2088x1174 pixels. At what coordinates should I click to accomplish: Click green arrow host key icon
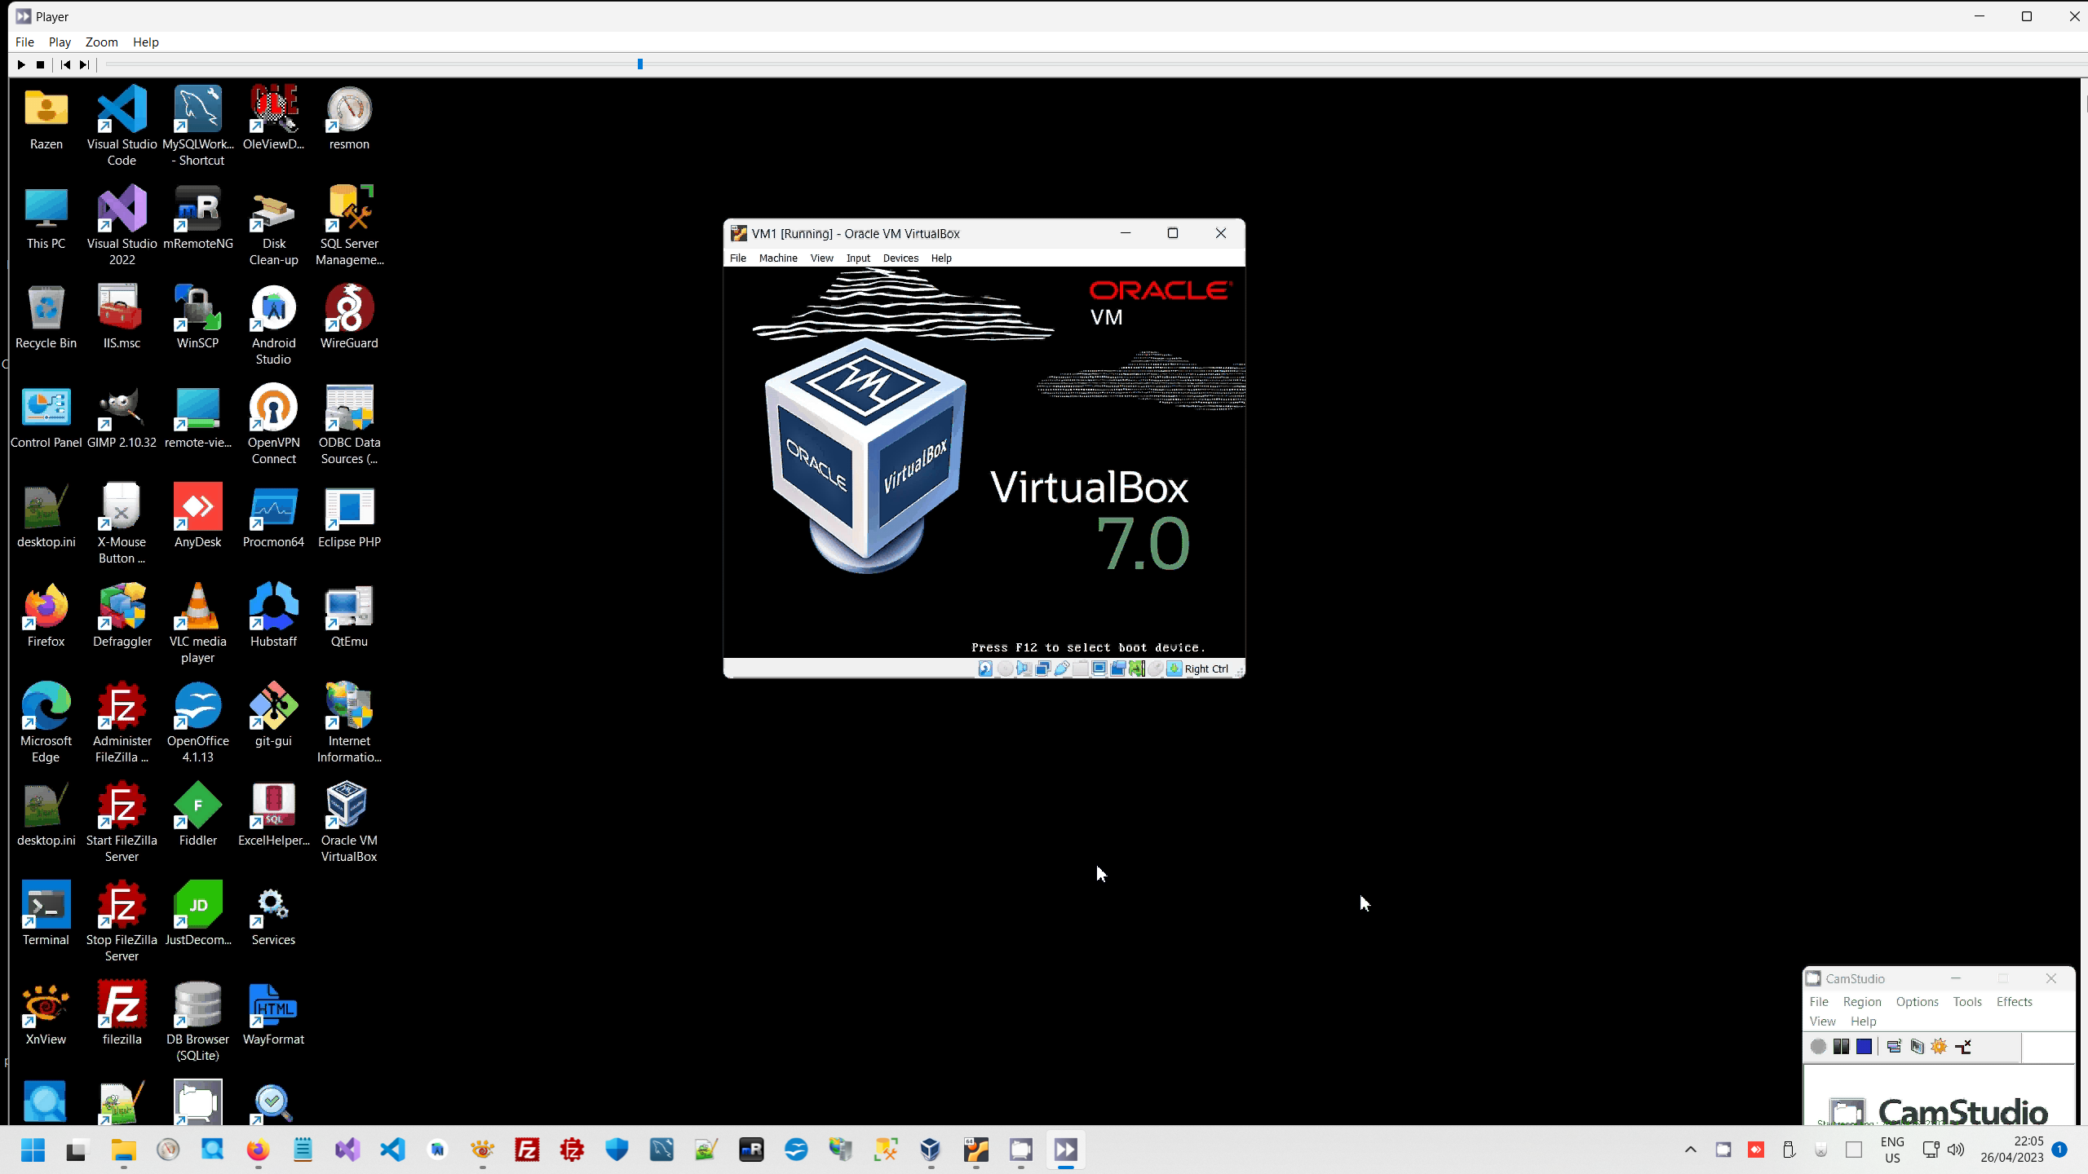pos(1174,669)
